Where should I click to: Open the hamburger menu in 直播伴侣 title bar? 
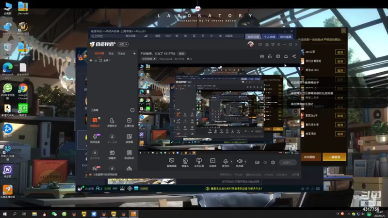[x=278, y=45]
